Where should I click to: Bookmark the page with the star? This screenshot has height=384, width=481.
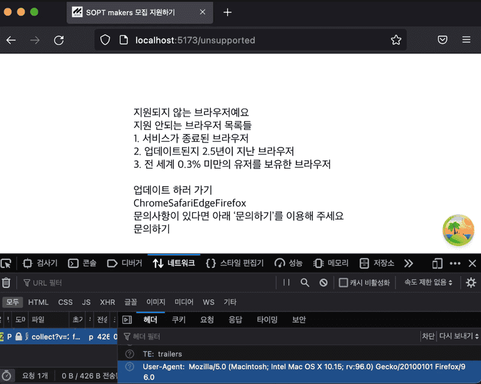[396, 40]
